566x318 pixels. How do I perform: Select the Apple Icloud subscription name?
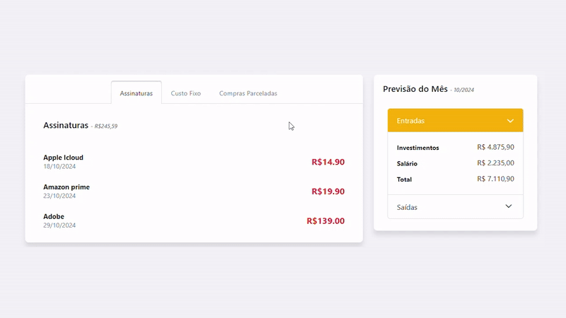click(63, 158)
